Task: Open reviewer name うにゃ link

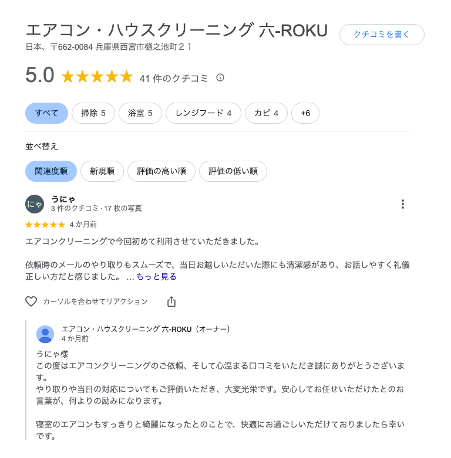Action: coord(63,199)
